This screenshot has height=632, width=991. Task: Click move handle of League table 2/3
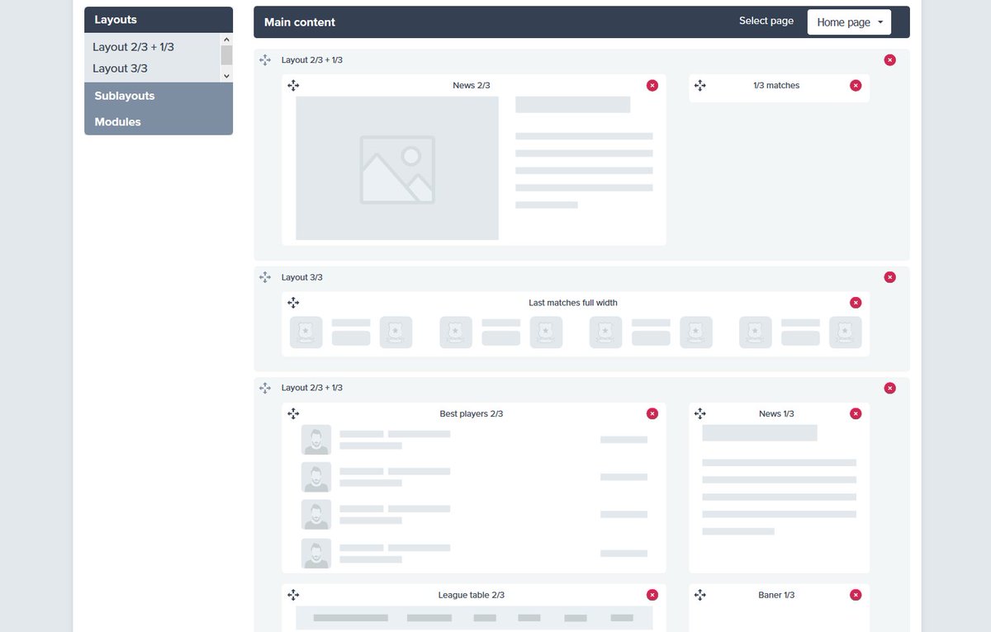pos(293,595)
